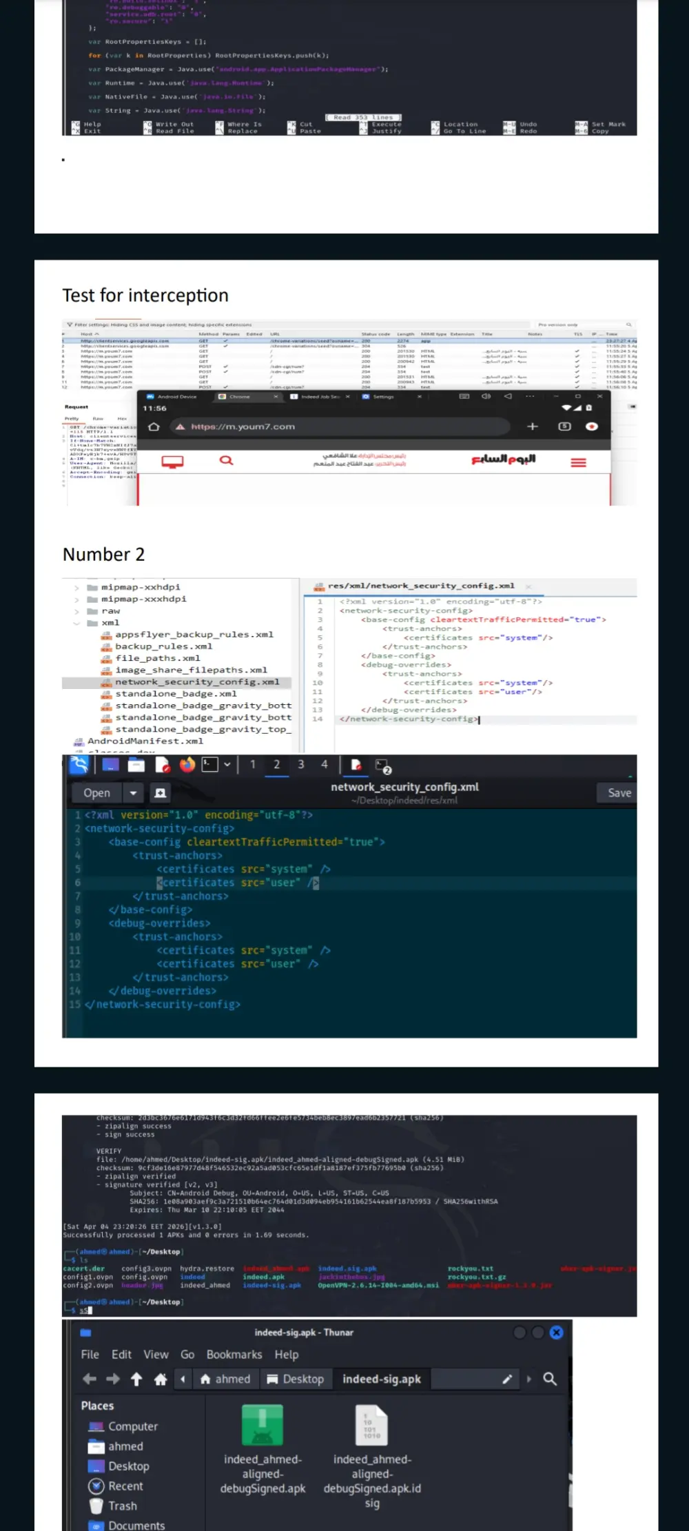Open youm7 hamburger menu icon

point(579,462)
